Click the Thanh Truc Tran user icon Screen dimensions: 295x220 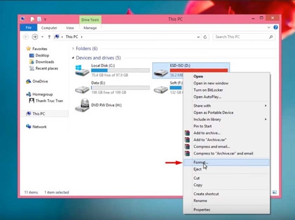[31, 101]
